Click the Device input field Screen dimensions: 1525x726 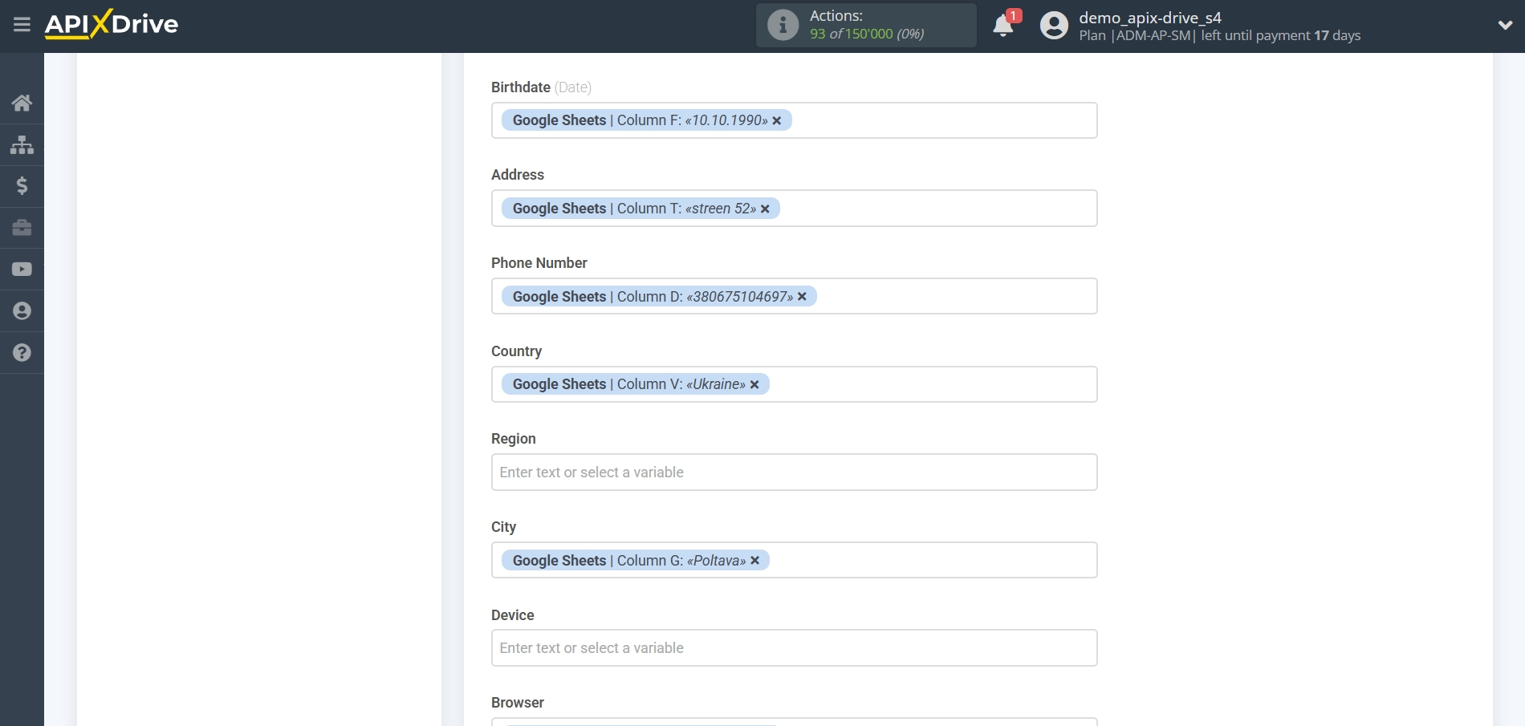coord(794,648)
